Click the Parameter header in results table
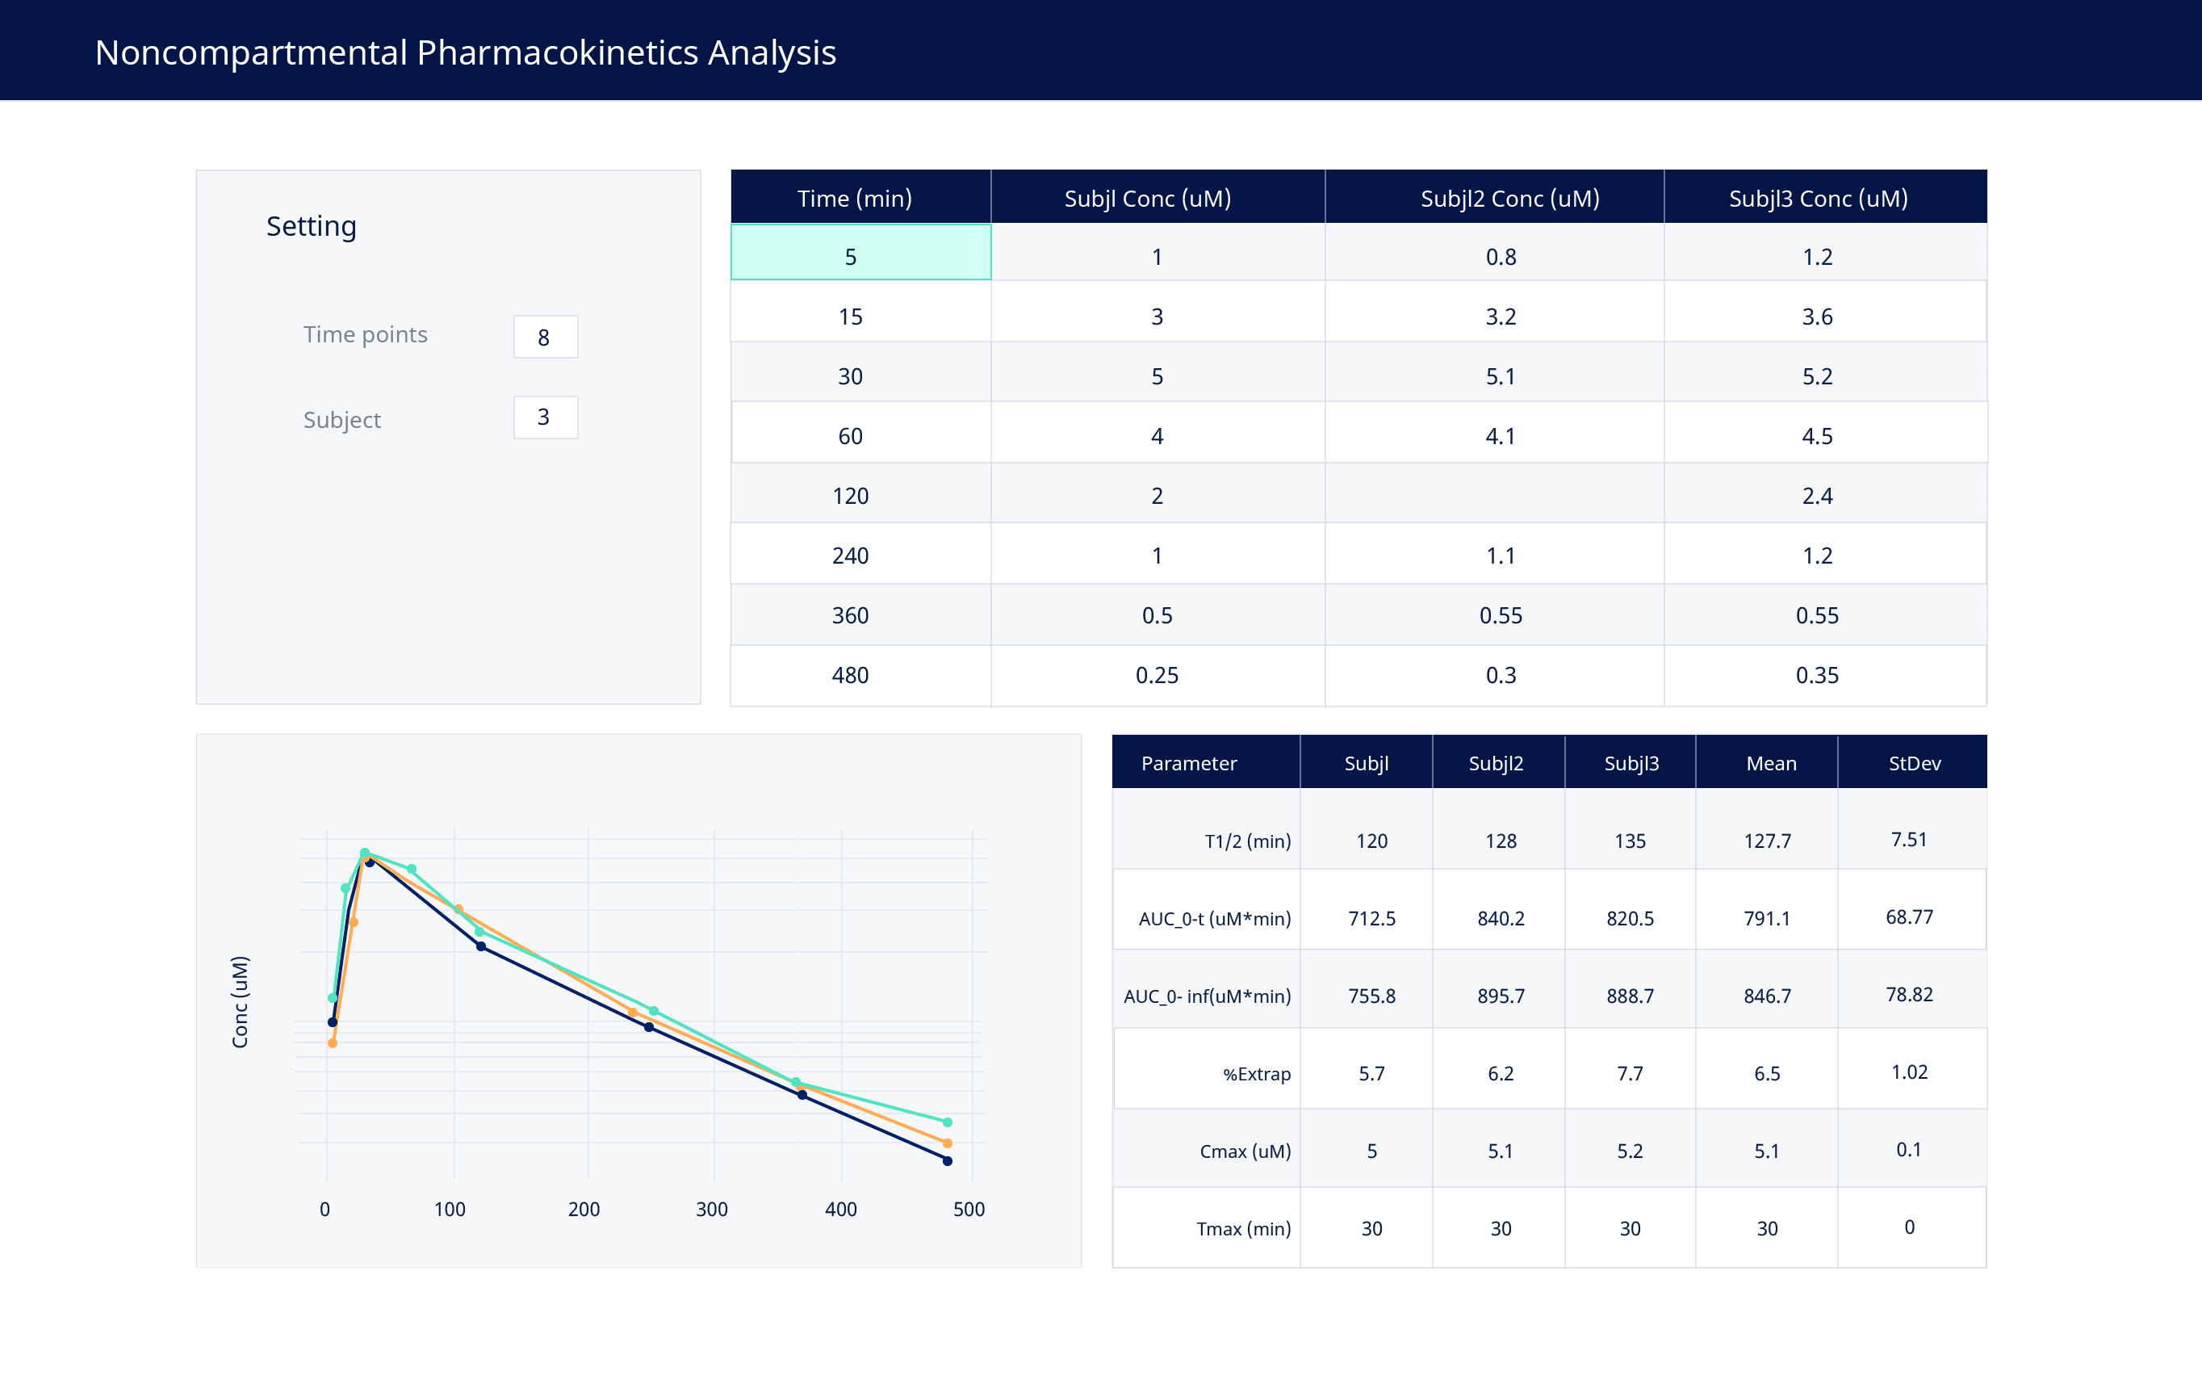Image resolution: width=2202 pixels, height=1384 pixels. point(1189,763)
